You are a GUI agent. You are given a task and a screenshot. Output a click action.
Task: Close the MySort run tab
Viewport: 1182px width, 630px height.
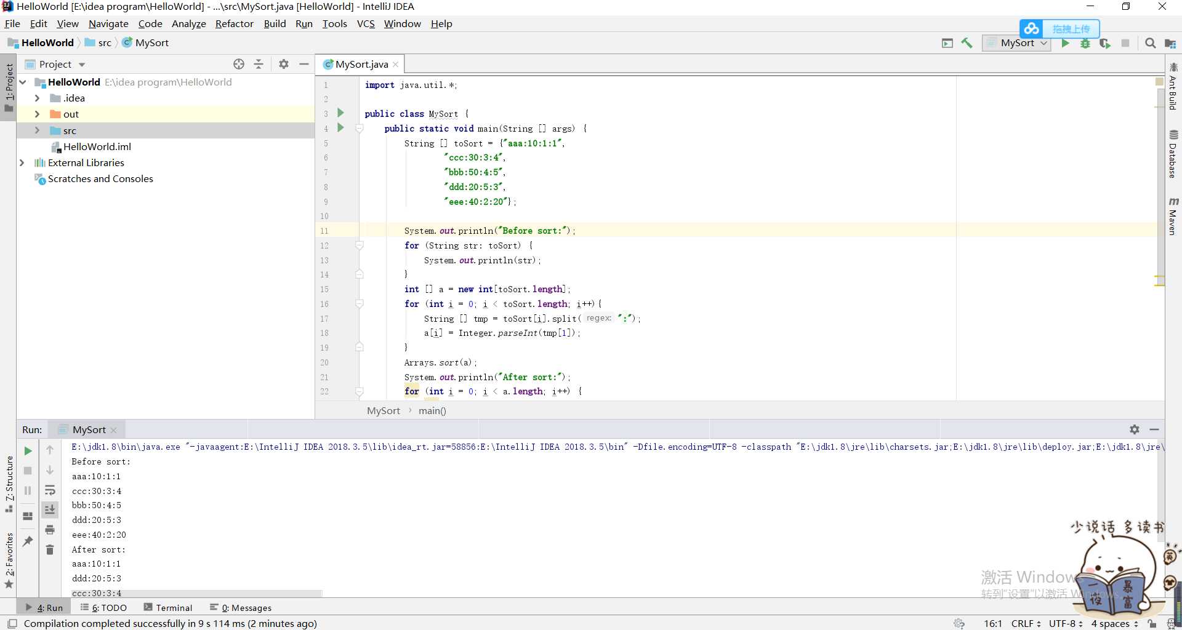[113, 430]
